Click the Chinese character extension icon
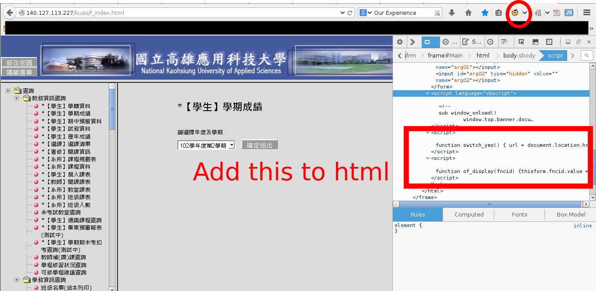This screenshot has height=291, width=596. 538,13
